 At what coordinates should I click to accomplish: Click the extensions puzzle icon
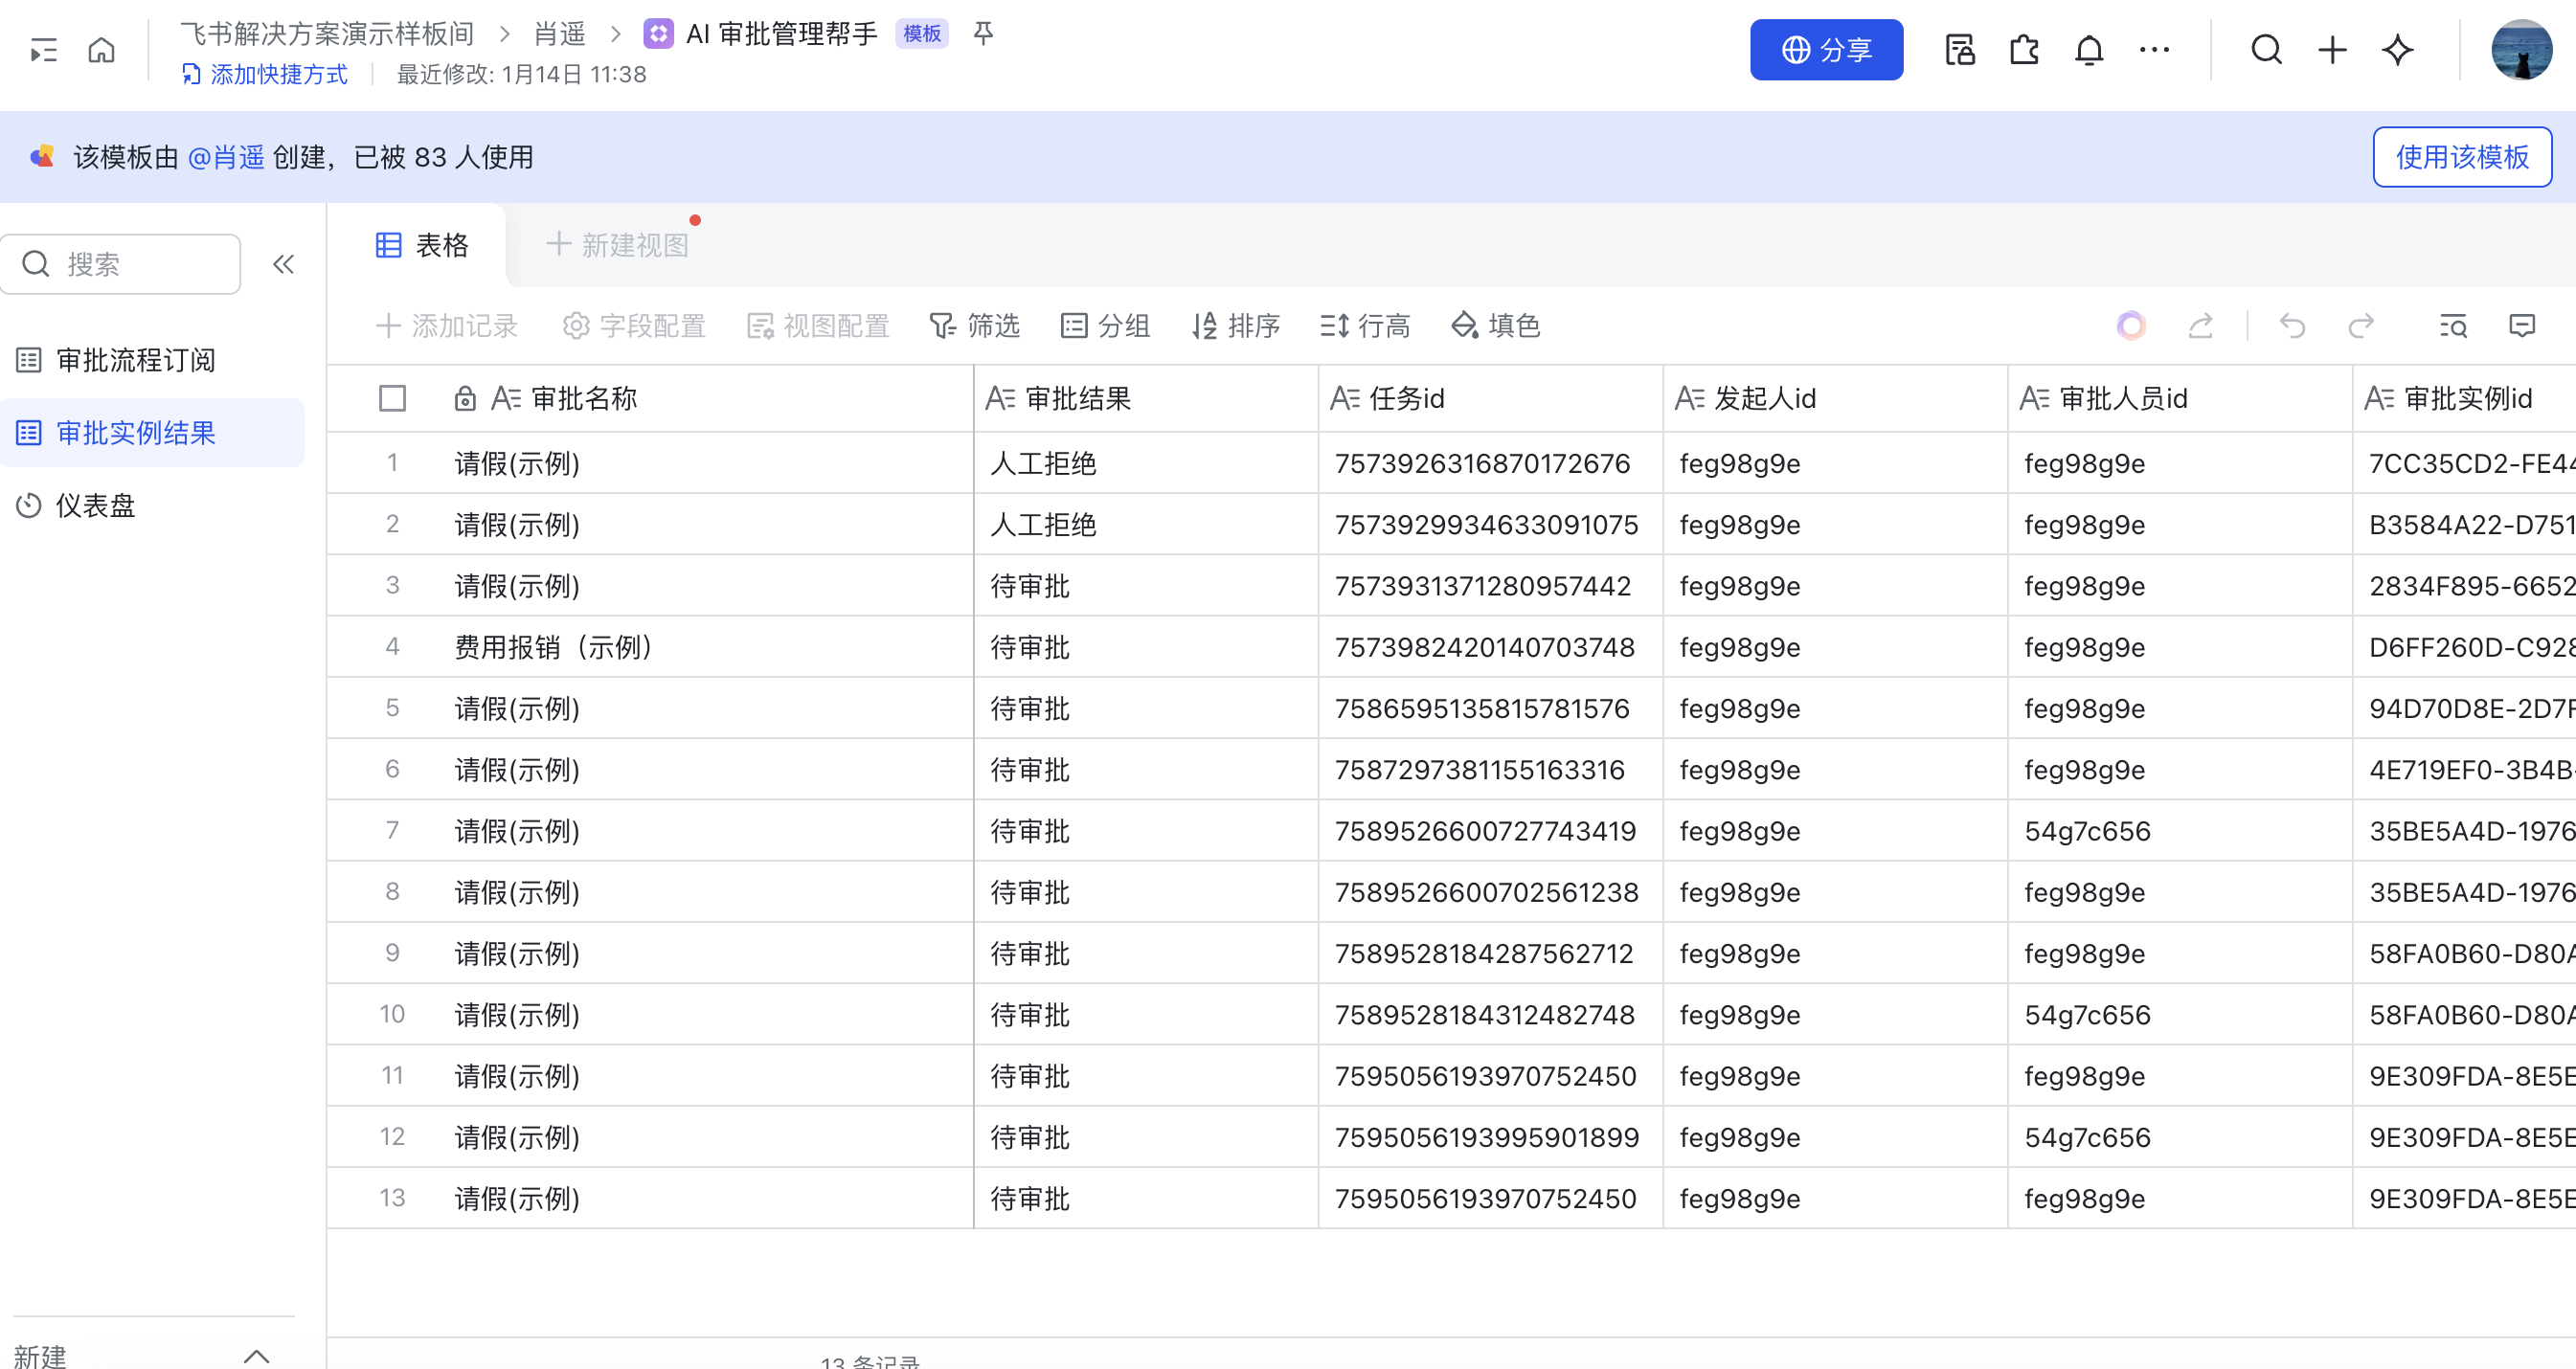point(2024,49)
